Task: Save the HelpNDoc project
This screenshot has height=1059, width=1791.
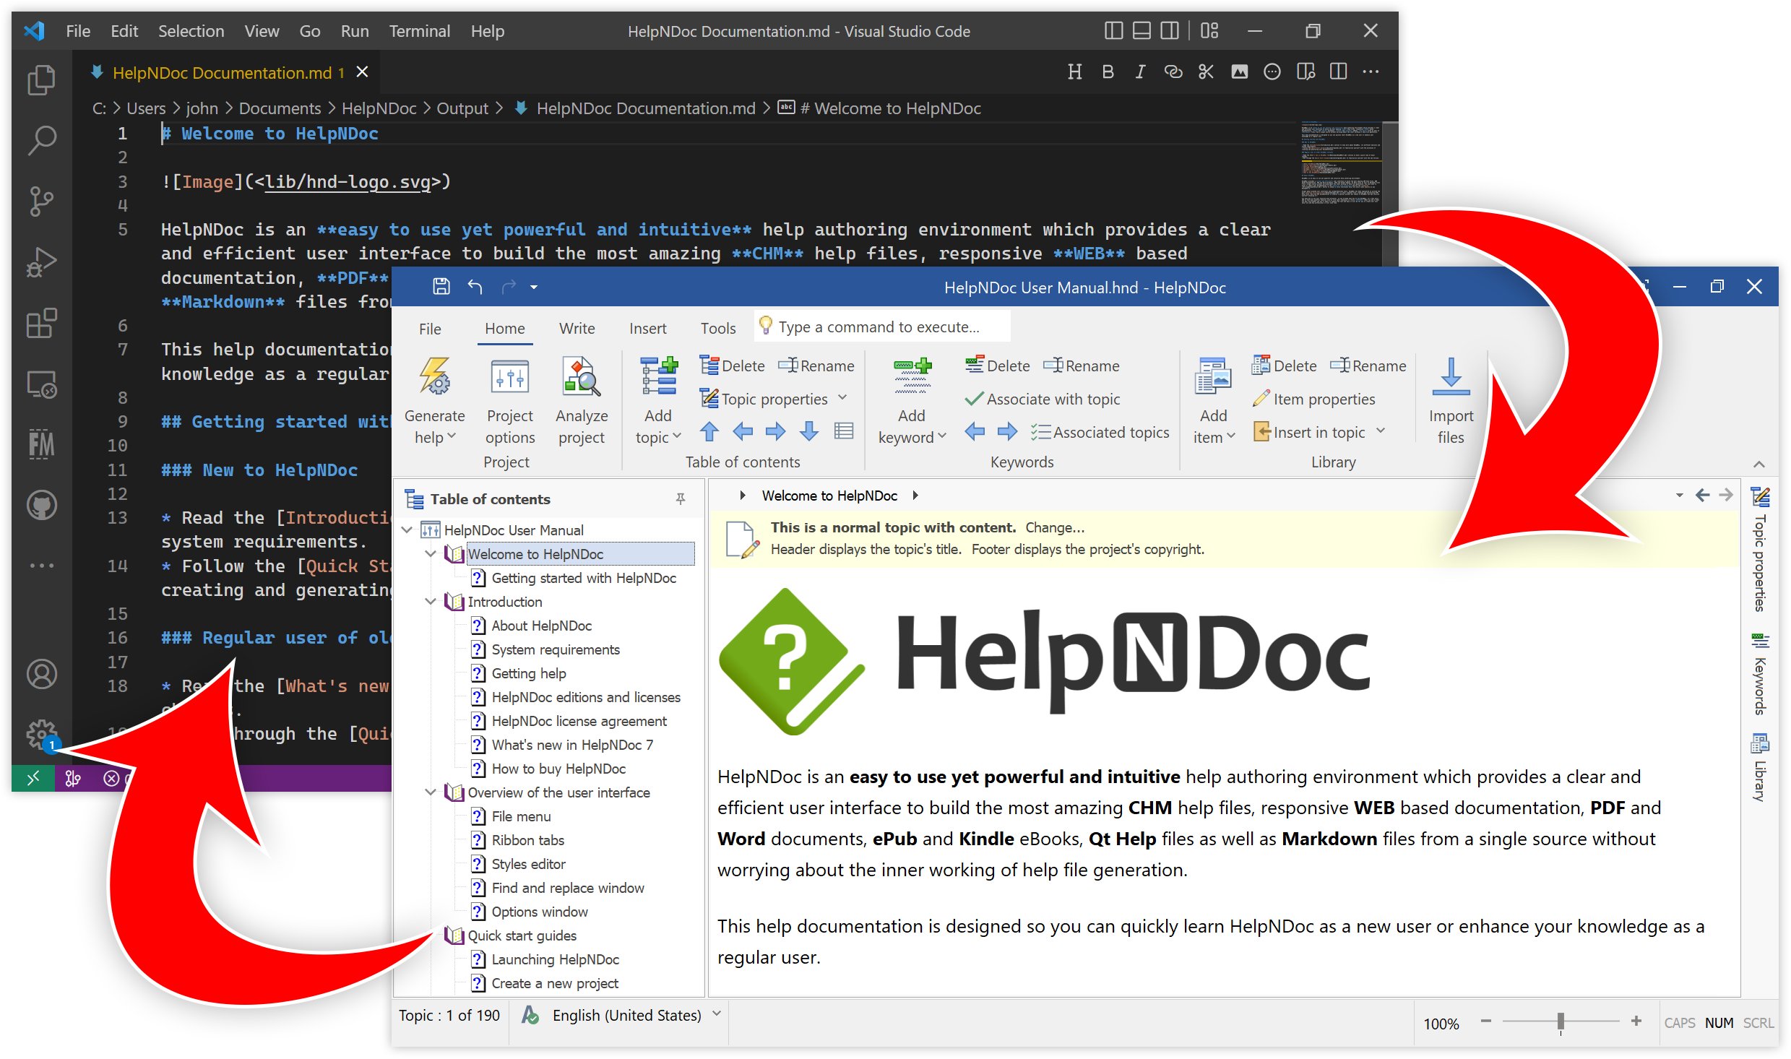Action: pos(441,286)
